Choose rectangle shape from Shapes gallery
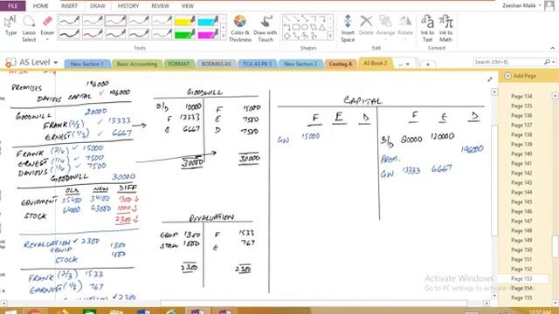 pyautogui.click(x=296, y=27)
